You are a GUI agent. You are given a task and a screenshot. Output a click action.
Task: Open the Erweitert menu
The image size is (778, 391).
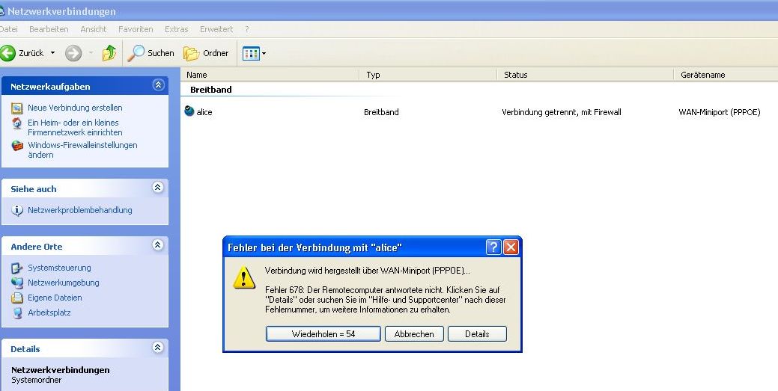tap(216, 29)
